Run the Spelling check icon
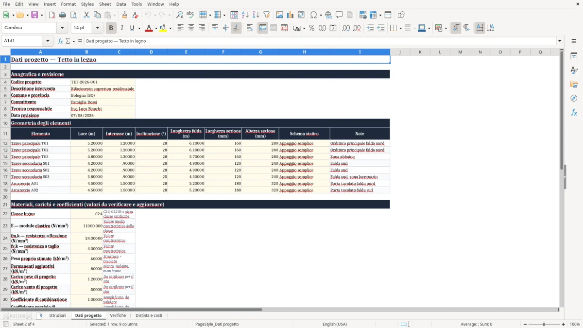583x328 pixels. (x=190, y=15)
